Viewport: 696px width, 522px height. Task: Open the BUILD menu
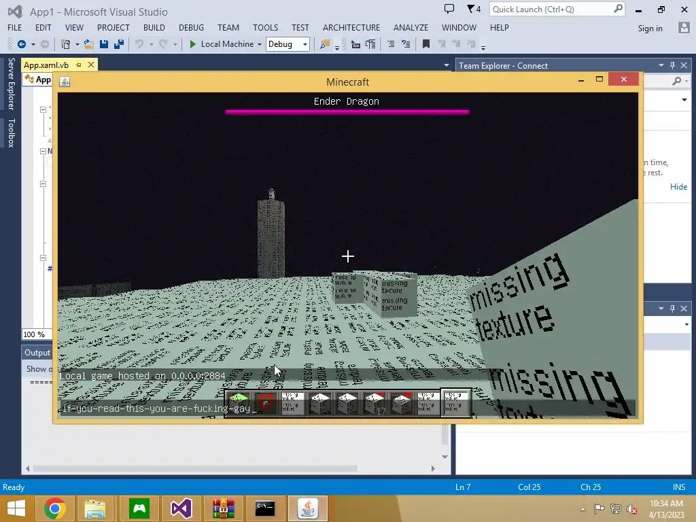154,27
